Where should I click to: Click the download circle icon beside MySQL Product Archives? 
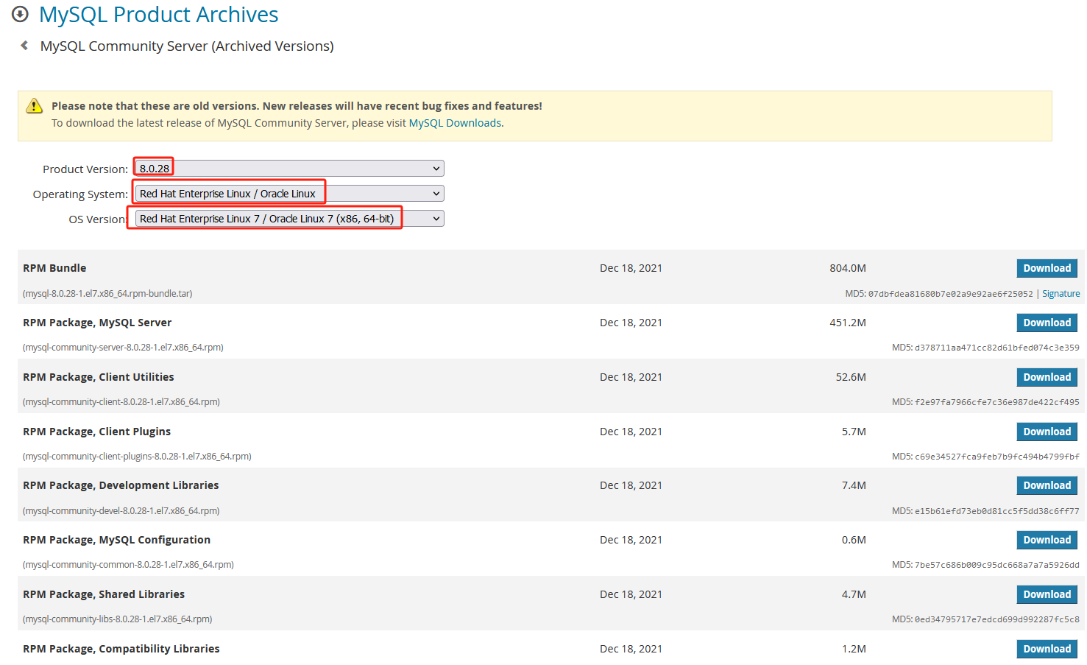pos(20,14)
